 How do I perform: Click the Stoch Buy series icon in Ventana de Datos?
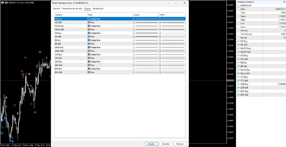pyautogui.click(x=238, y=70)
